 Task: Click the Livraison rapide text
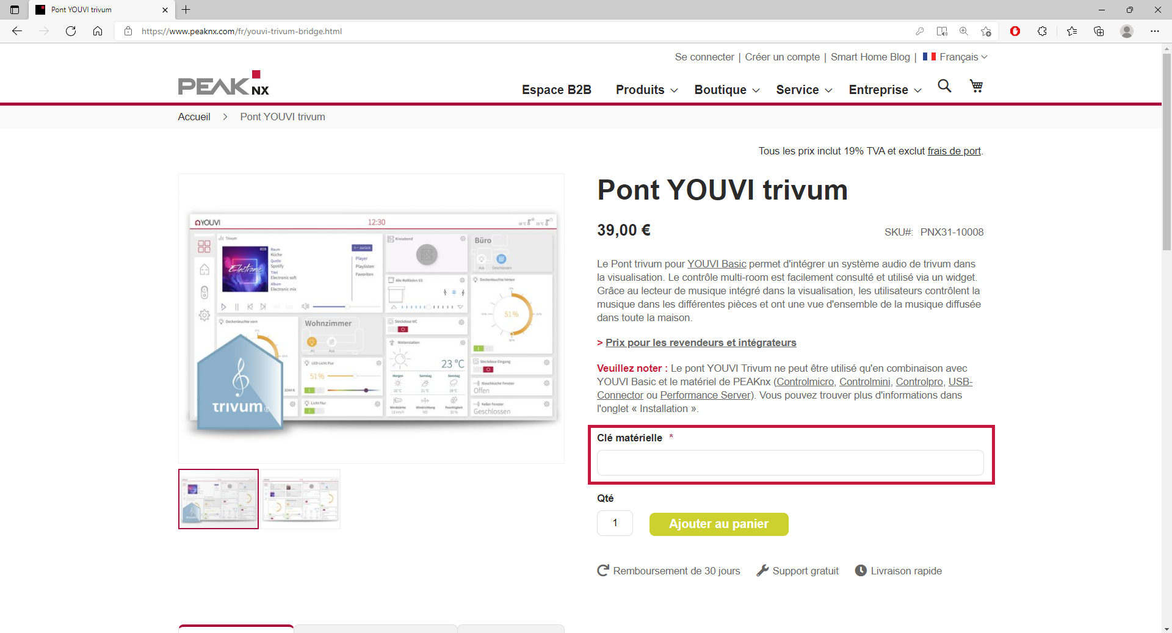(x=906, y=571)
